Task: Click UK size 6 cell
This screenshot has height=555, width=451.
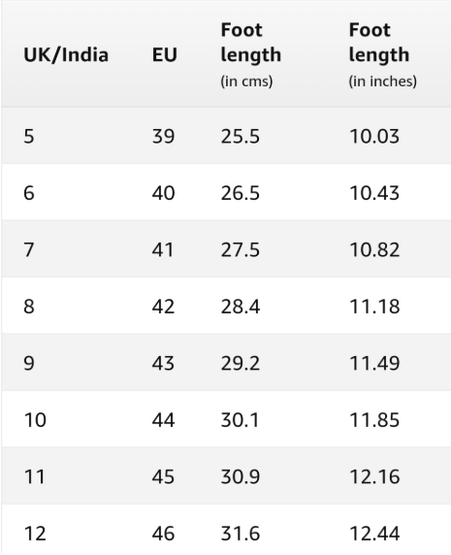Action: tap(29, 193)
